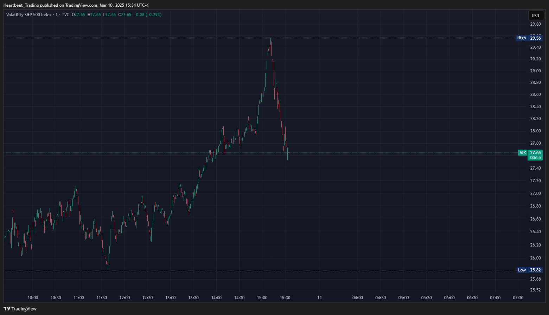Click the 05:30 time axis label
Image resolution: width=549 pixels, height=315 pixels.
[x=427, y=298]
